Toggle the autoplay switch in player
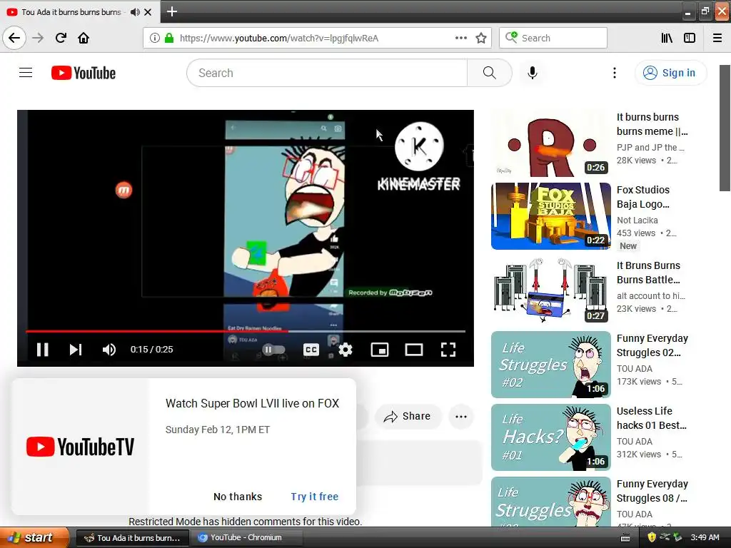The image size is (731, 548). tap(273, 350)
